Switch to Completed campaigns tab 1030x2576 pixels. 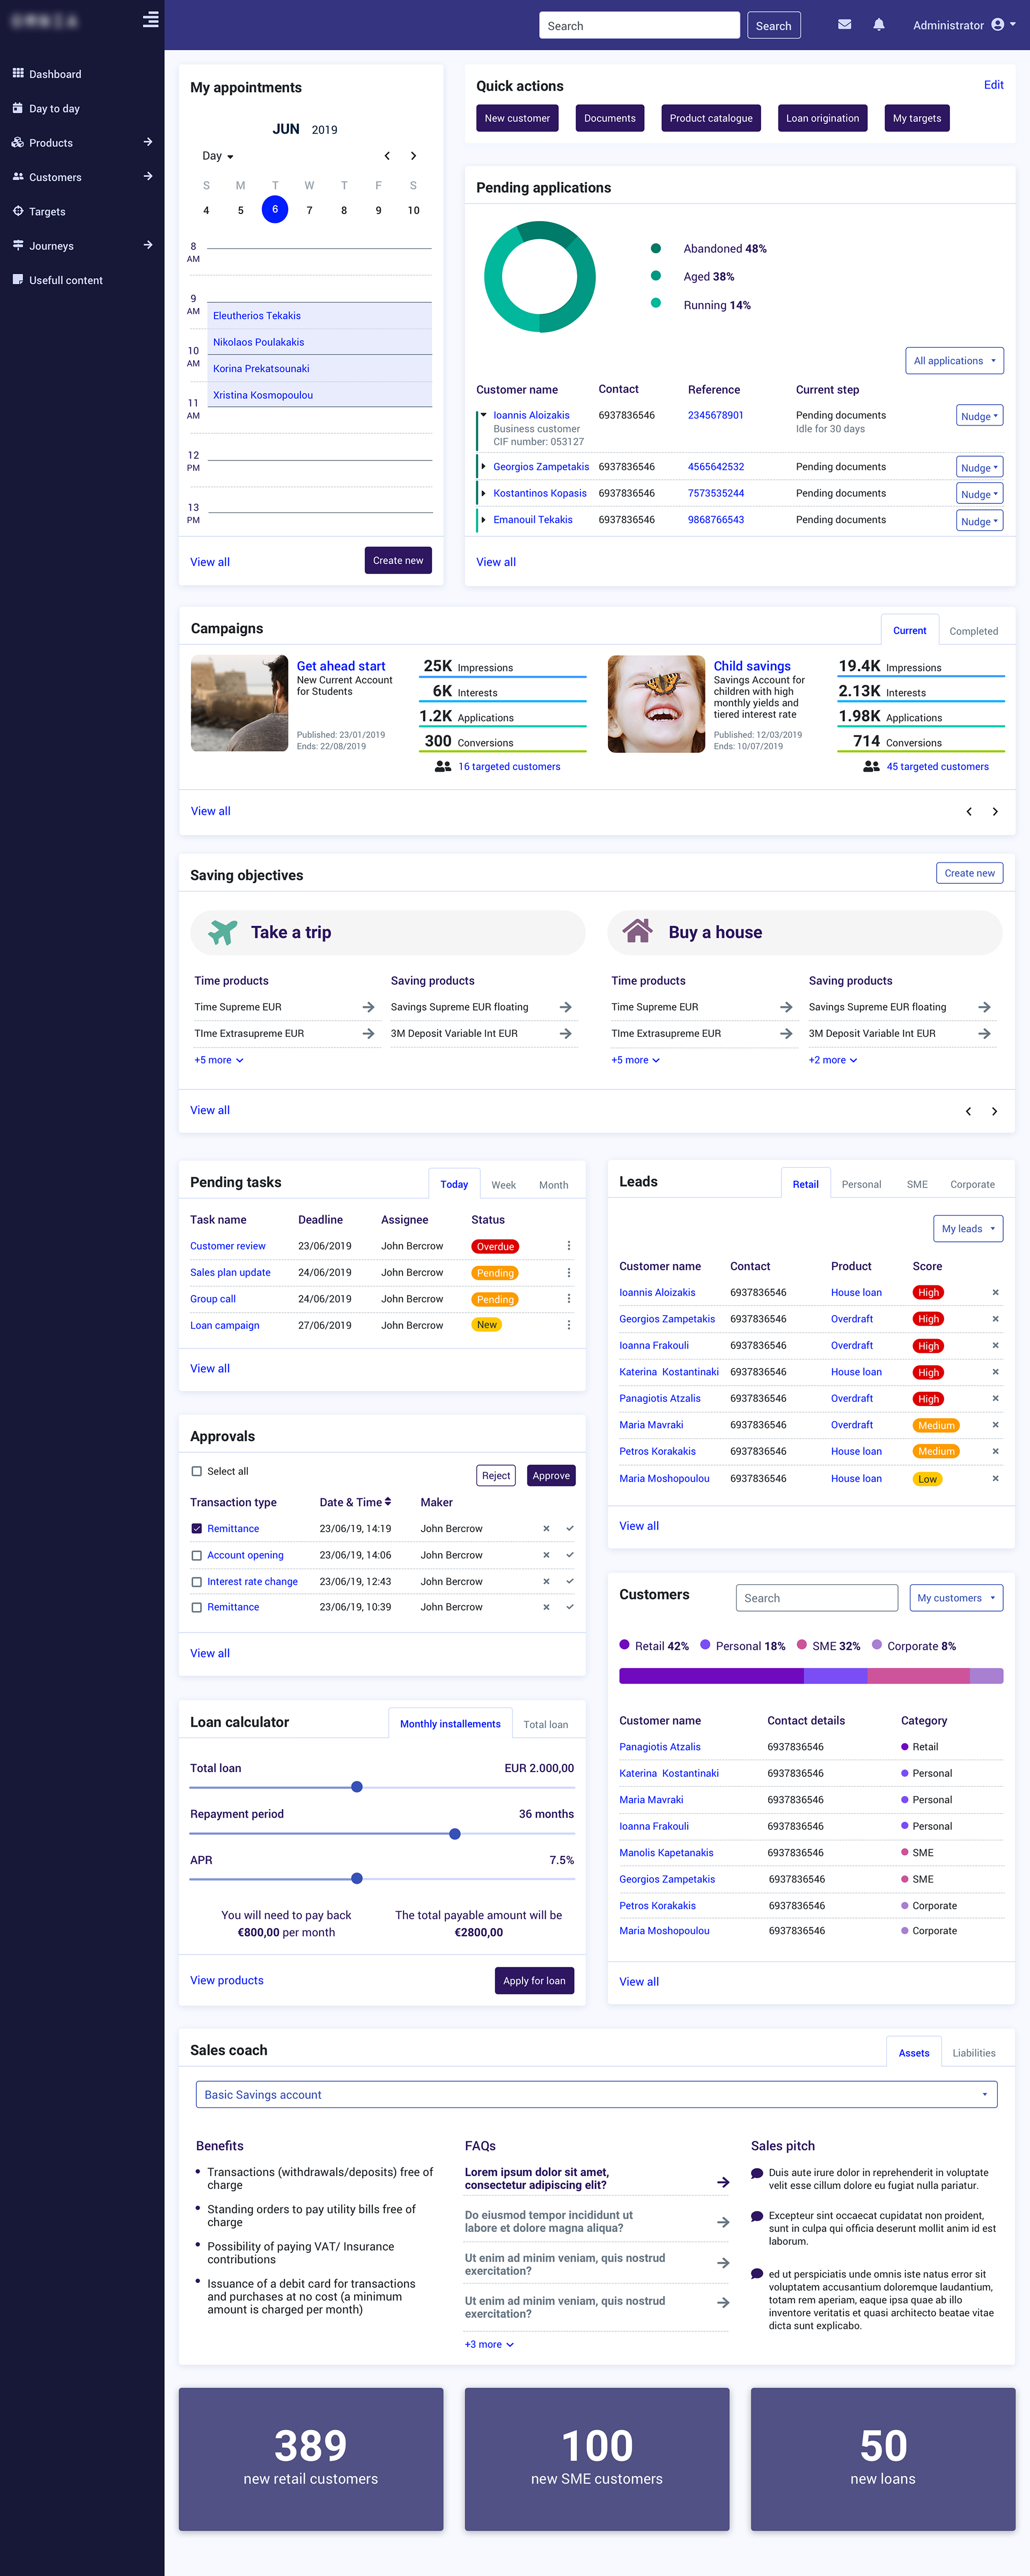(973, 631)
